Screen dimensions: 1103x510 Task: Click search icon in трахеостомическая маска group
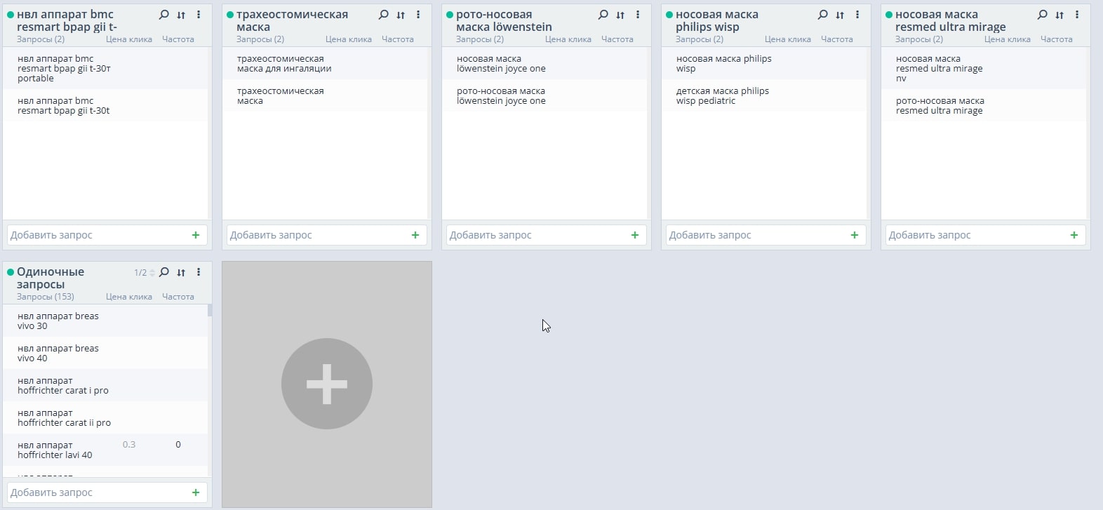point(383,15)
